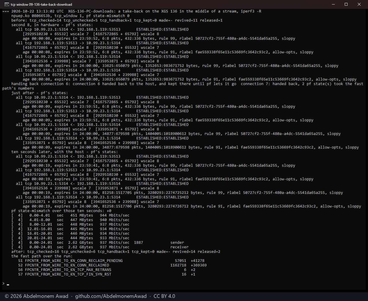Click the 'path's numbers' line
Screen dimensions: 368x301
(18, 88)
